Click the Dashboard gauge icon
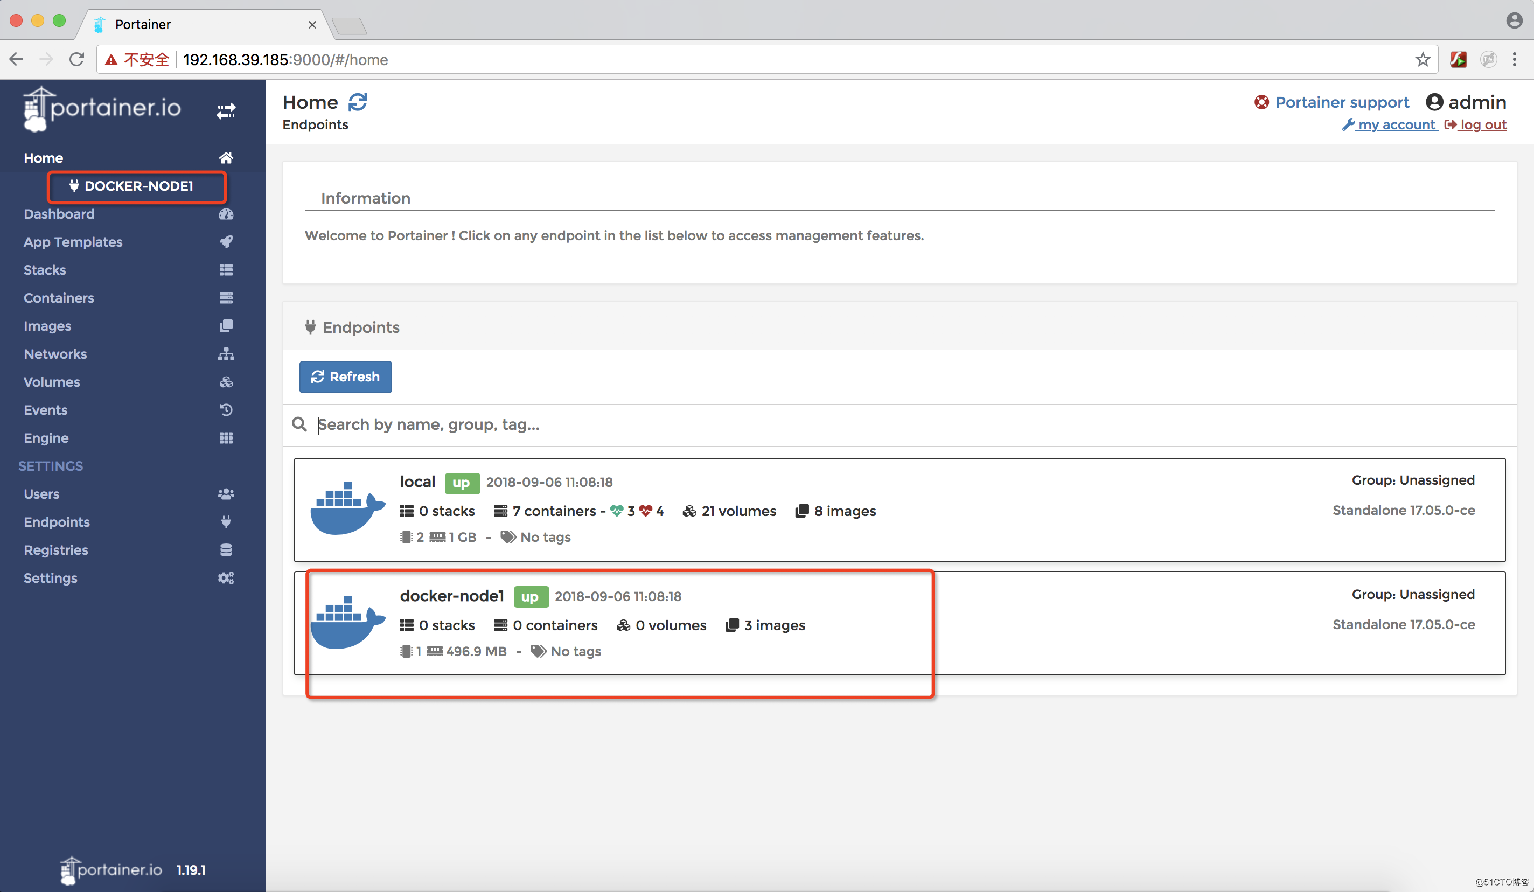The width and height of the screenshot is (1534, 892). tap(226, 214)
